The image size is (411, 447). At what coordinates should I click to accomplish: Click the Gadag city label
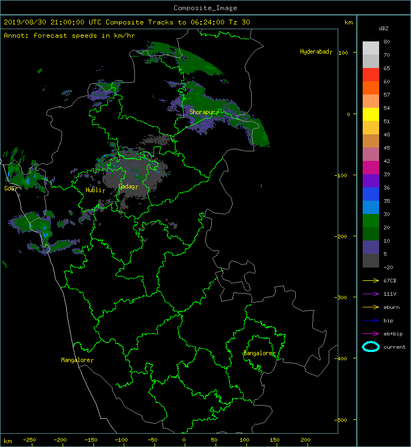pos(128,186)
